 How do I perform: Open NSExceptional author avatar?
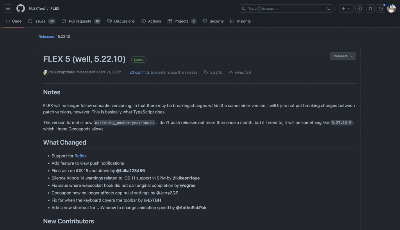(46, 73)
